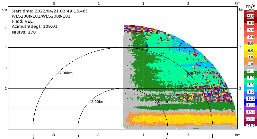
Task: Click the top axis tick label -3
Action: pyautogui.click(x=53, y=4)
